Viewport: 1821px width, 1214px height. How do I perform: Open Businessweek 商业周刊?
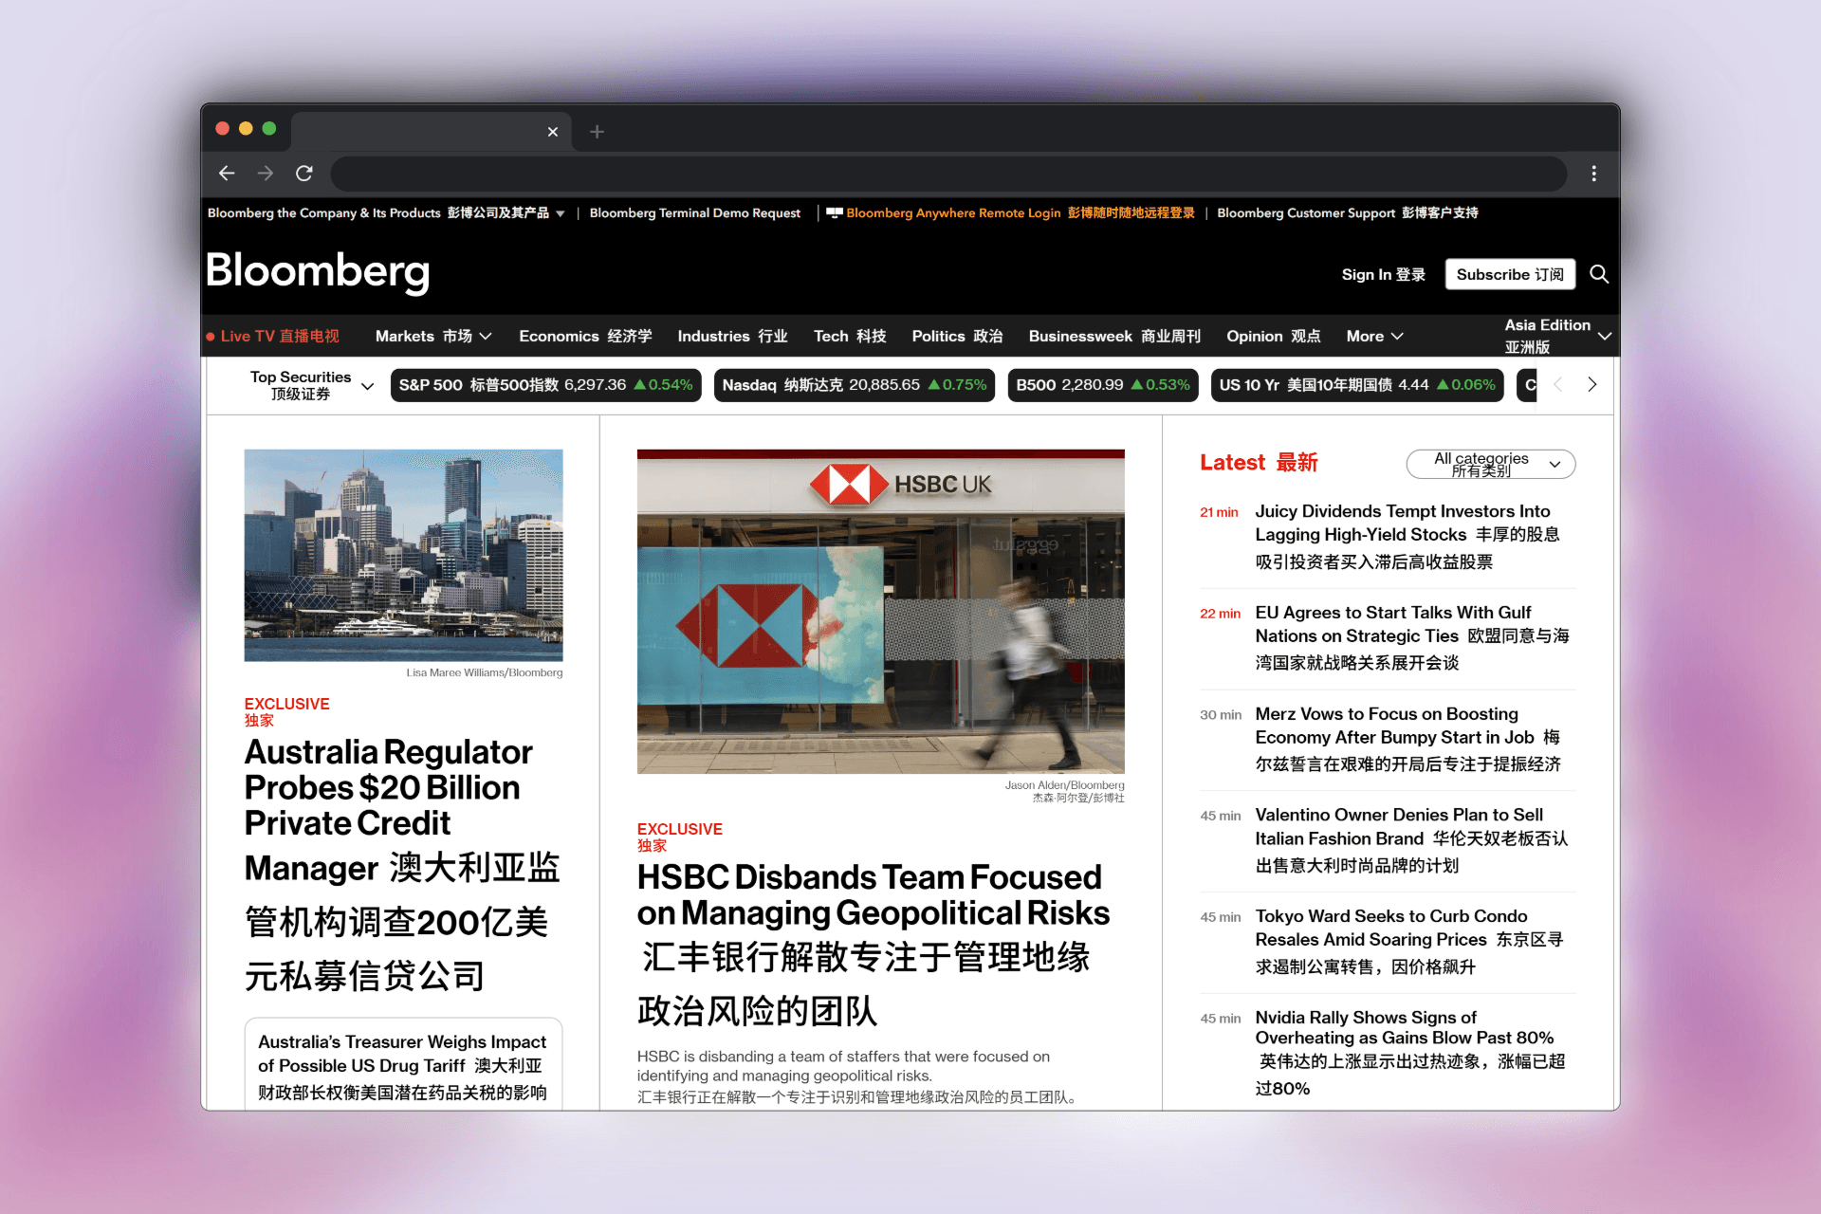click(1114, 337)
